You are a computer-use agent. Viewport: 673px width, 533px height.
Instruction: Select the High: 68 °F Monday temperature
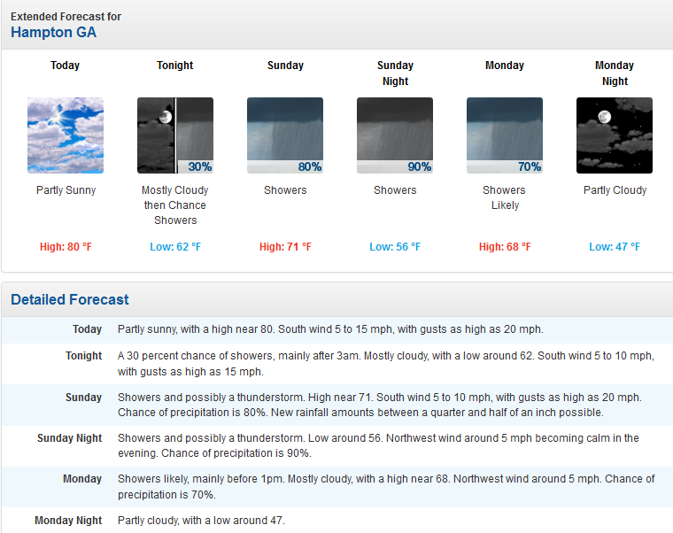[505, 247]
